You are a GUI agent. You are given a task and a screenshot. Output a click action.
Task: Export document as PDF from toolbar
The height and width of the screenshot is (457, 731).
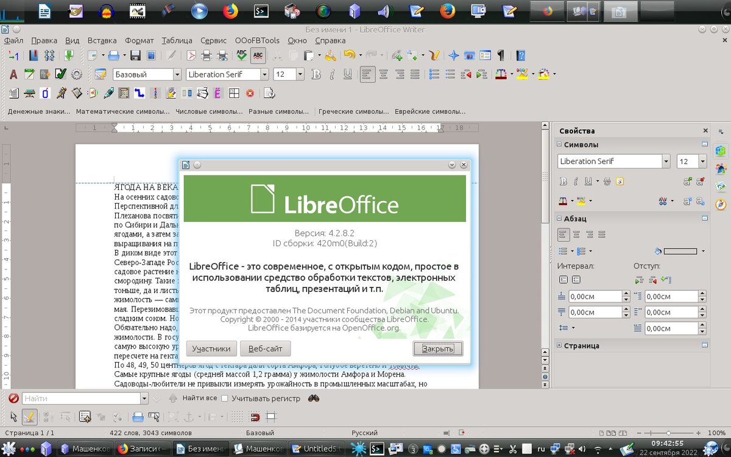click(x=191, y=55)
